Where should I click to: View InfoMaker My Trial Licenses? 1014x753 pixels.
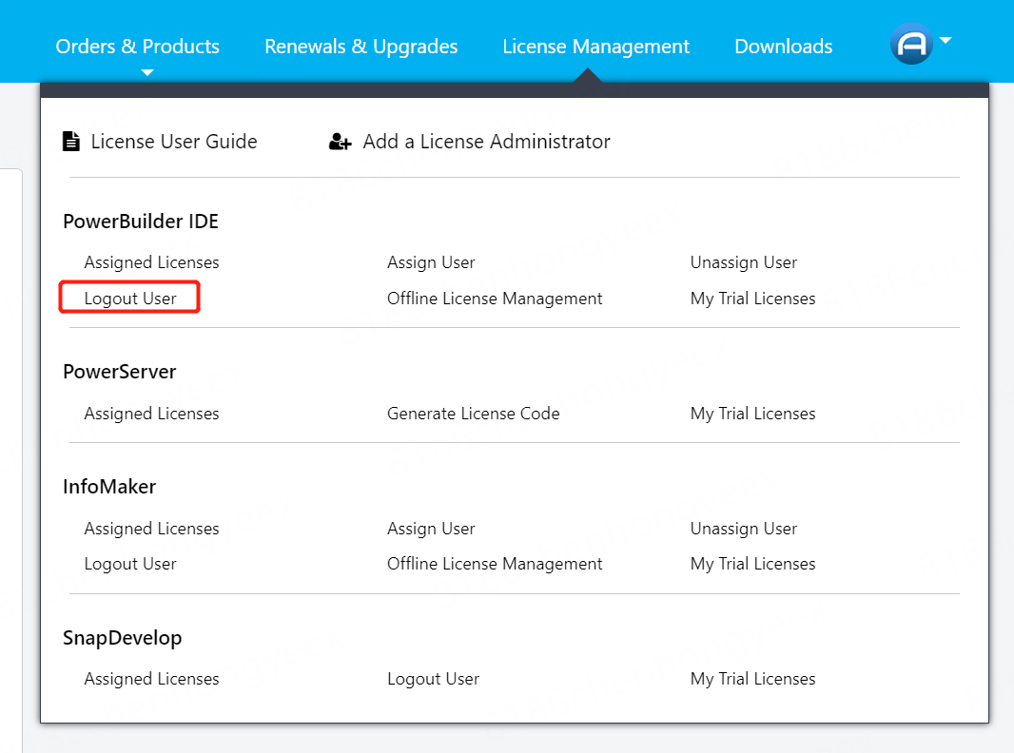[752, 564]
